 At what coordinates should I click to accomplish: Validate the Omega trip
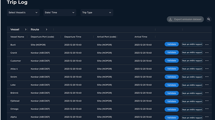point(171,109)
